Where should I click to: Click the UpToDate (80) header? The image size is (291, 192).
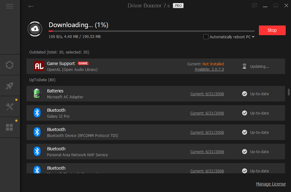42,80
